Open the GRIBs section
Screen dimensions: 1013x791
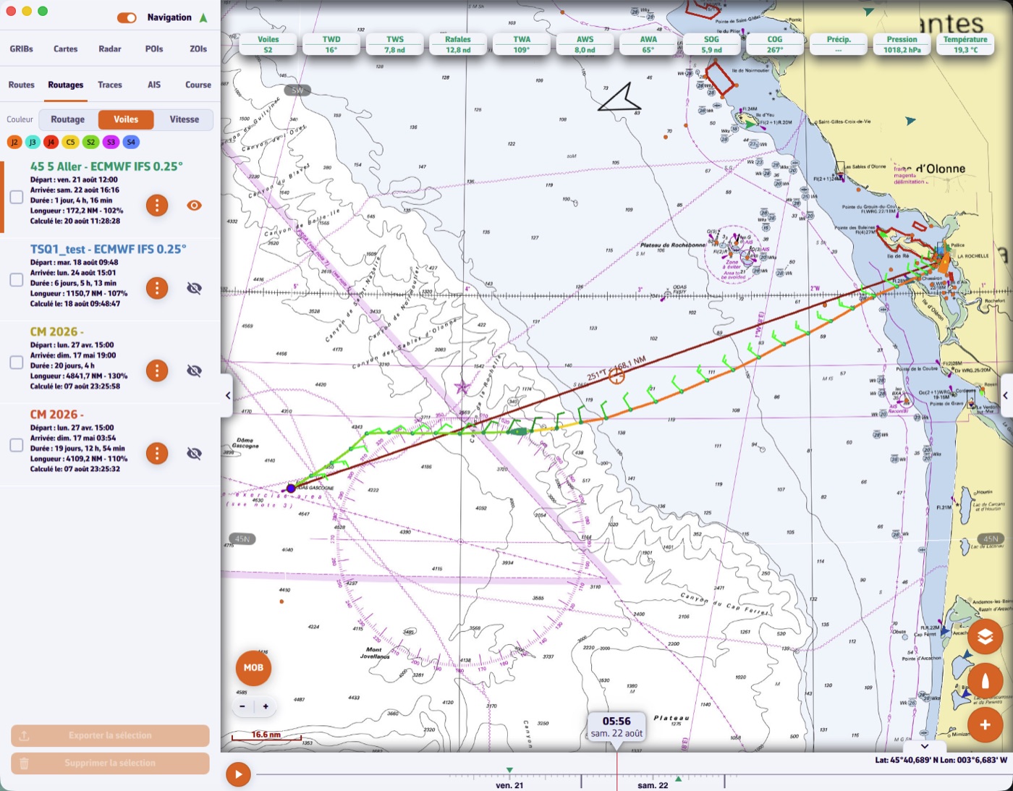22,49
